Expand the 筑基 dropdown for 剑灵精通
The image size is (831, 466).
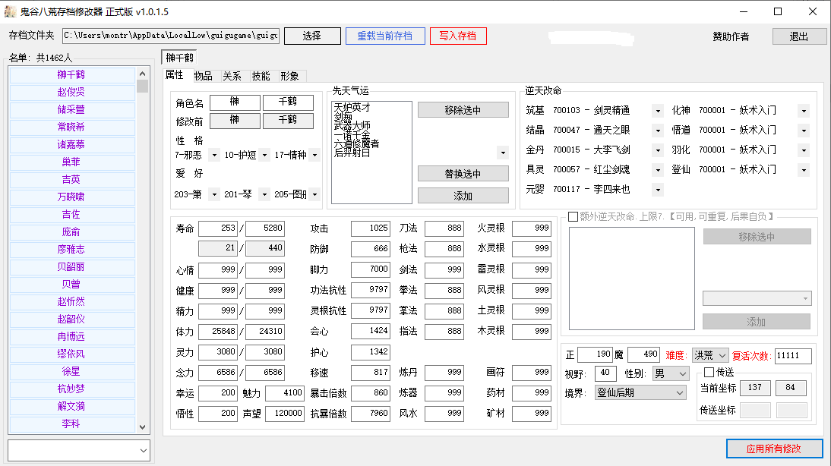tap(656, 109)
